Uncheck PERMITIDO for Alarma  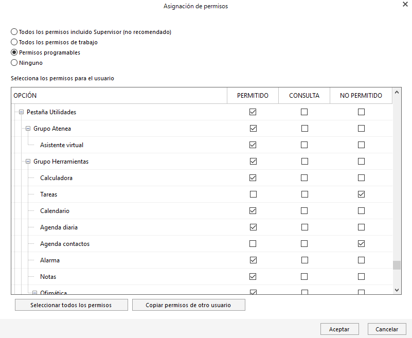click(x=253, y=260)
